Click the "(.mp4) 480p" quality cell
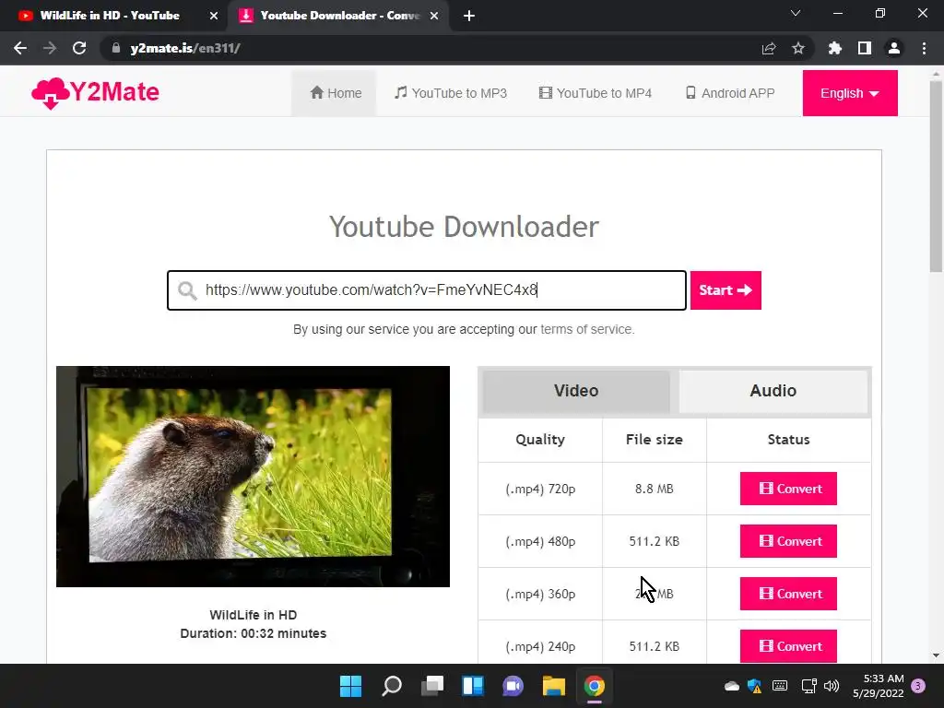 coord(540,541)
